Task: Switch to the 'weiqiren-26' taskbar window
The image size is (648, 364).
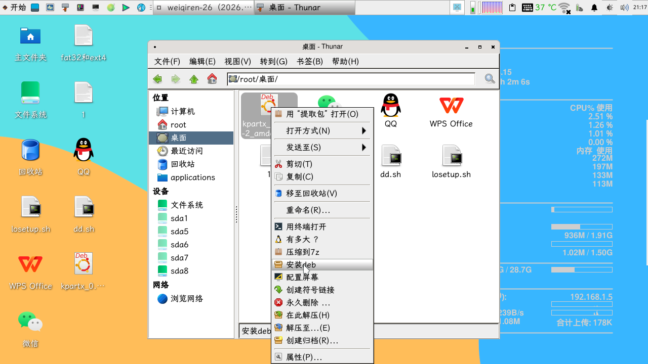Action: pos(202,7)
